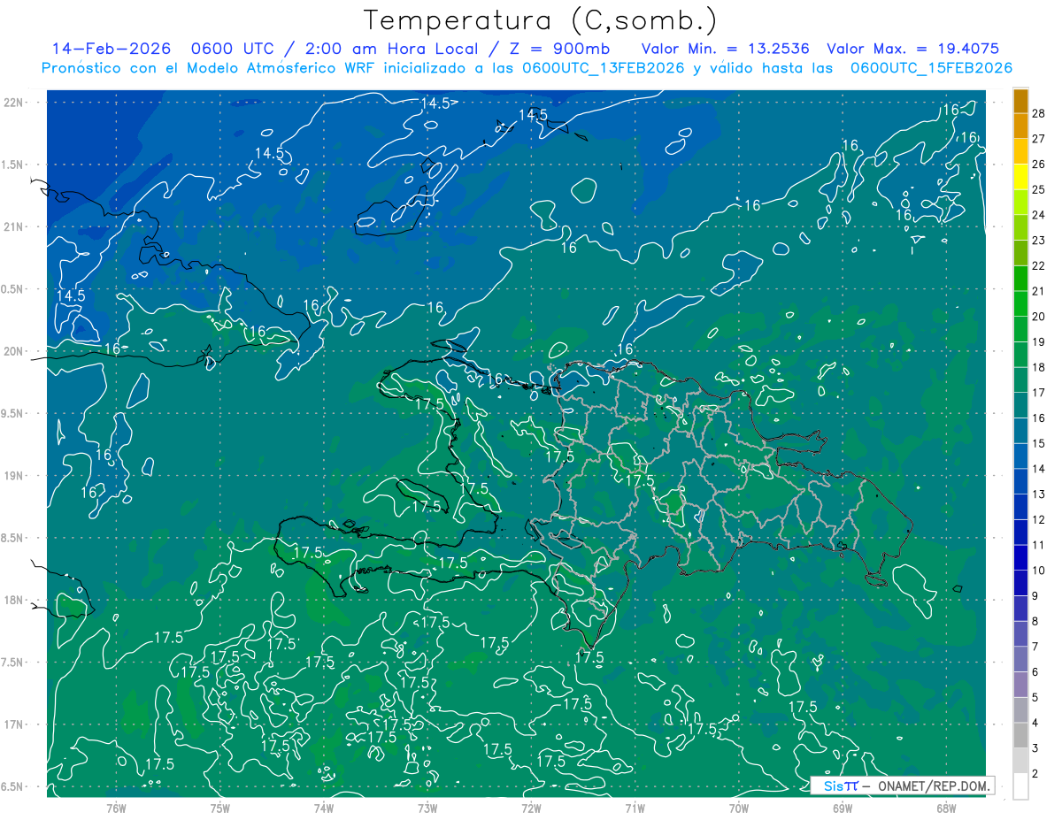The width and height of the screenshot is (1062, 820).
Task: Click the "70W" longitude label
Action: click(x=739, y=808)
